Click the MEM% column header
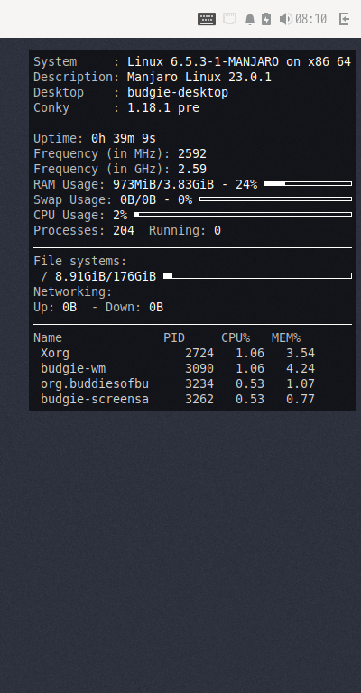The image size is (361, 693). (286, 338)
